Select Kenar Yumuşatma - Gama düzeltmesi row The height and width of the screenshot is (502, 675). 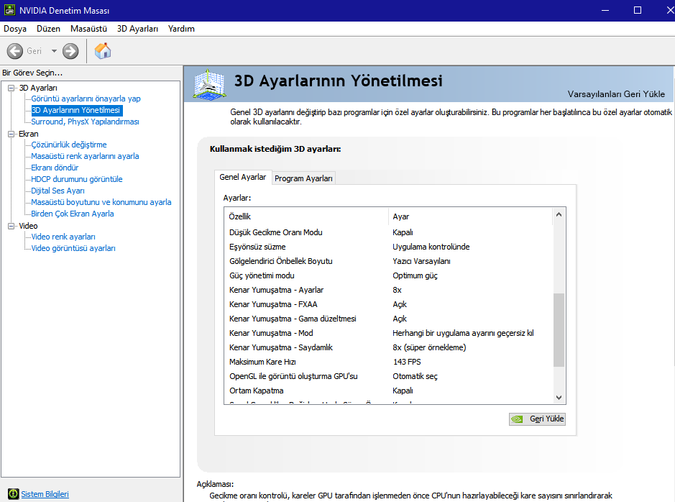point(388,319)
